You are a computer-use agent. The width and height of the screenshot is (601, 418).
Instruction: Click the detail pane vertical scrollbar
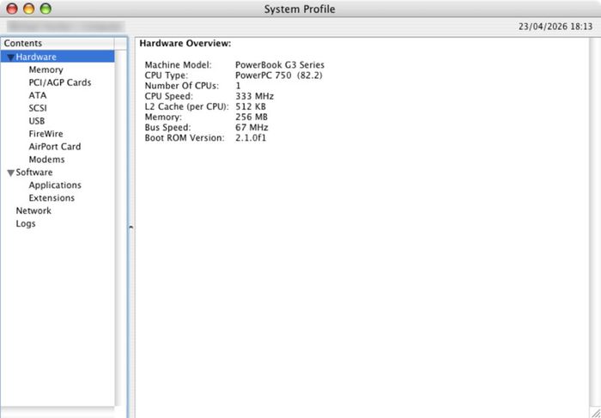(x=595, y=222)
